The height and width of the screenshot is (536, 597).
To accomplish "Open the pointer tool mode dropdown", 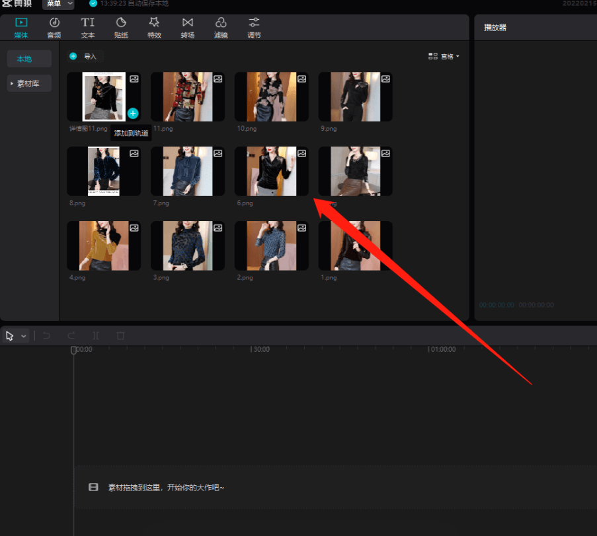I will click(24, 336).
